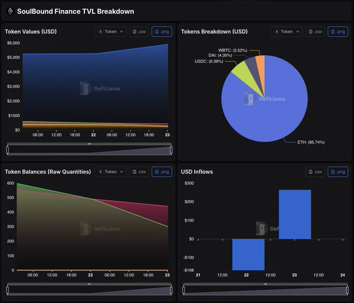
Task: Click left zoom handle of Token Balances range slider
Action: 7,290
